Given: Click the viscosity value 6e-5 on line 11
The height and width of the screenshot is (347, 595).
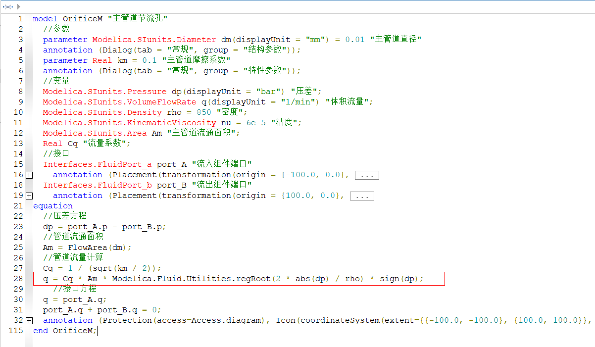Looking at the screenshot, I should 256,123.
